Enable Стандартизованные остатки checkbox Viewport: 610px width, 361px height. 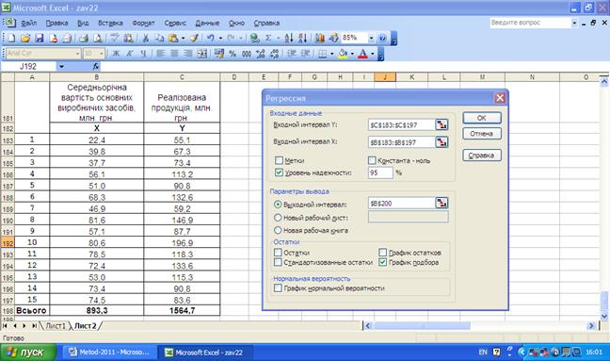pyautogui.click(x=278, y=262)
